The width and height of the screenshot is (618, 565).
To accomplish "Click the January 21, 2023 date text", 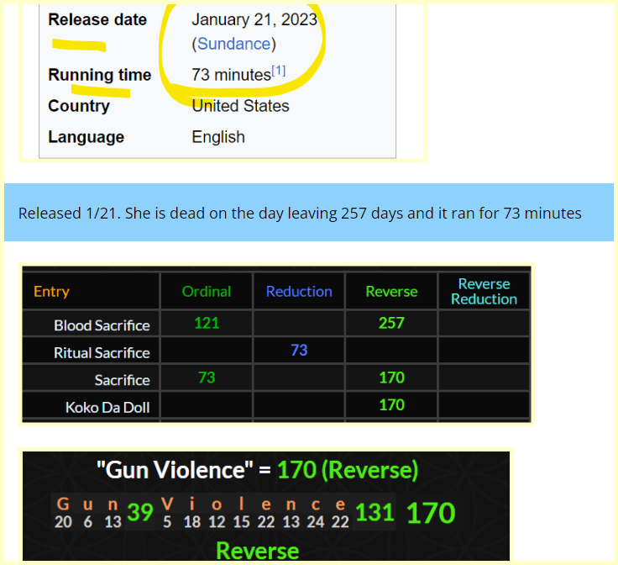I will 254,19.
